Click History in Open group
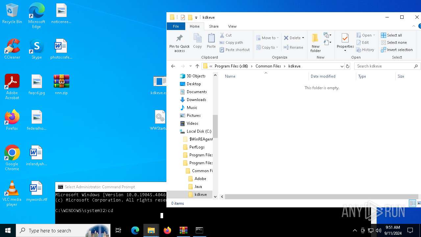421x237 pixels. [x=365, y=50]
